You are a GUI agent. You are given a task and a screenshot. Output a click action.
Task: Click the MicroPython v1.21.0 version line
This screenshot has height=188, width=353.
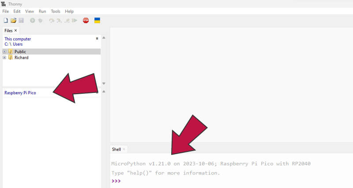click(x=211, y=163)
